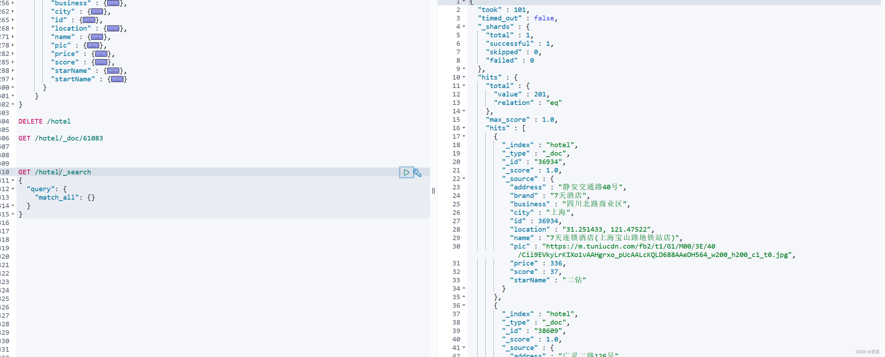Screen dimensions: 885x357
Task: Click the "_id" : "36934" line
Action: tap(534, 162)
